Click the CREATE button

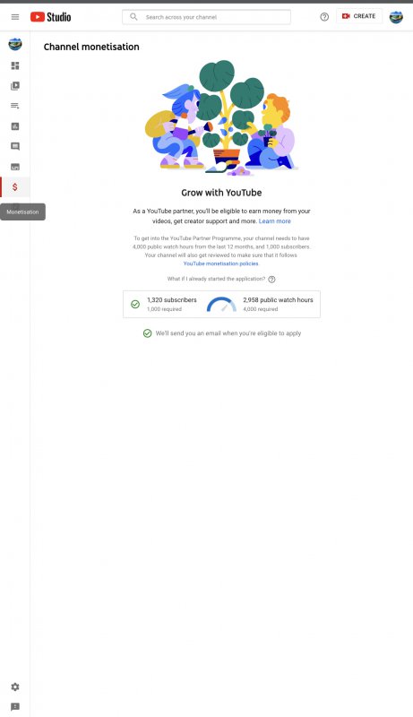(x=359, y=16)
